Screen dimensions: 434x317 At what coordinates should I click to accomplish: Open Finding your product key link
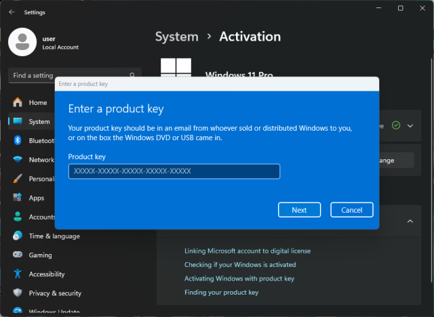click(x=222, y=293)
